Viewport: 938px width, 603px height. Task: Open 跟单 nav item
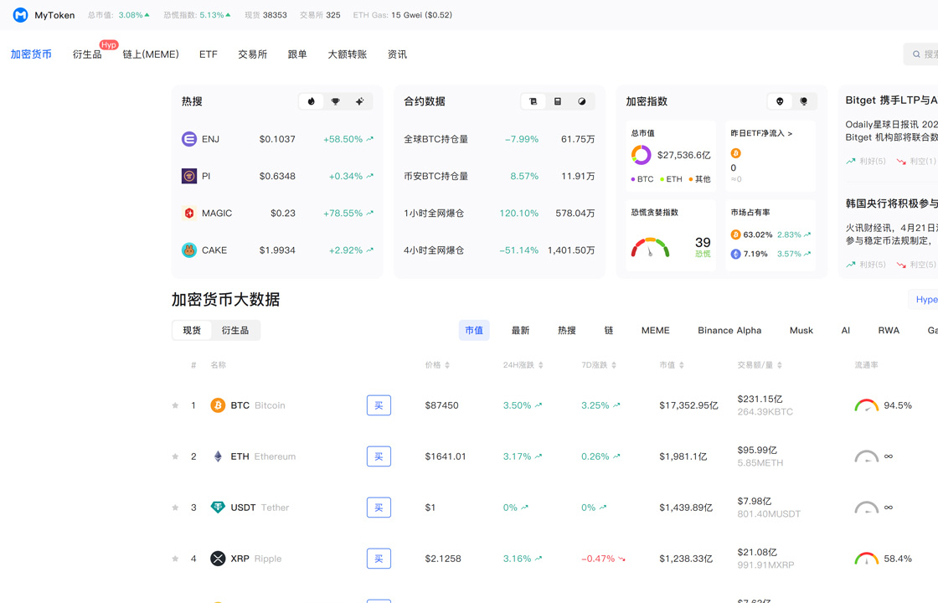pyautogui.click(x=297, y=54)
